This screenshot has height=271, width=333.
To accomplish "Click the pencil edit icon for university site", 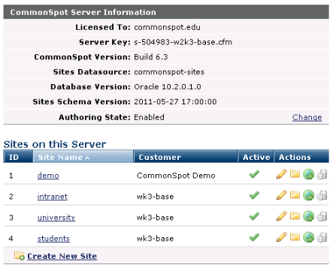I will point(281,216).
